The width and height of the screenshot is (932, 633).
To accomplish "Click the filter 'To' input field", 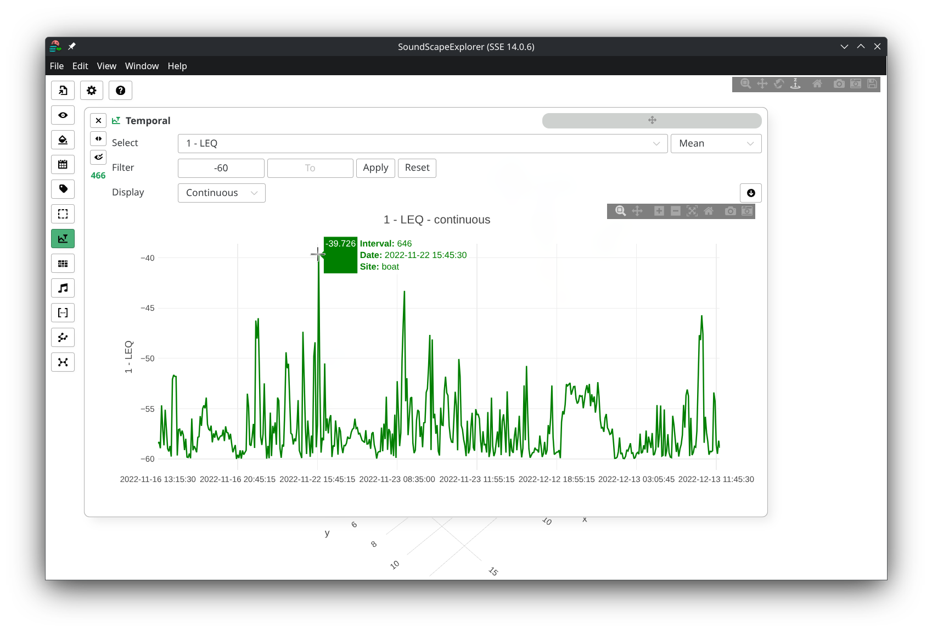I will pos(310,169).
